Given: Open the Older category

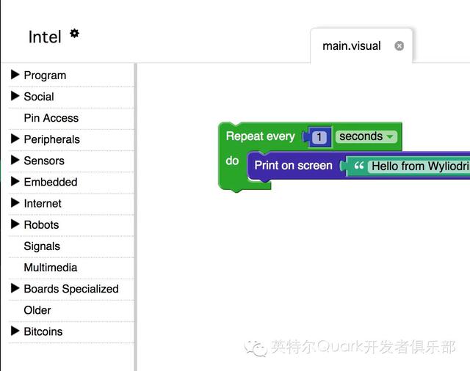Looking at the screenshot, I should click(37, 310).
